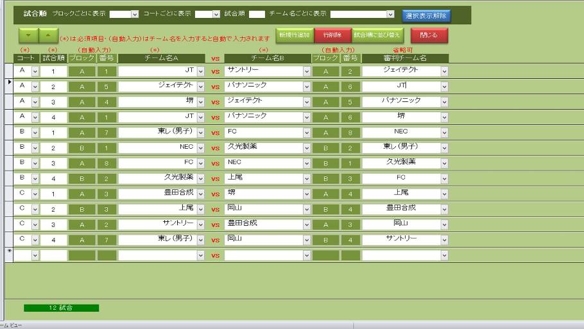Open referee dropdown showing NEC

point(444,133)
